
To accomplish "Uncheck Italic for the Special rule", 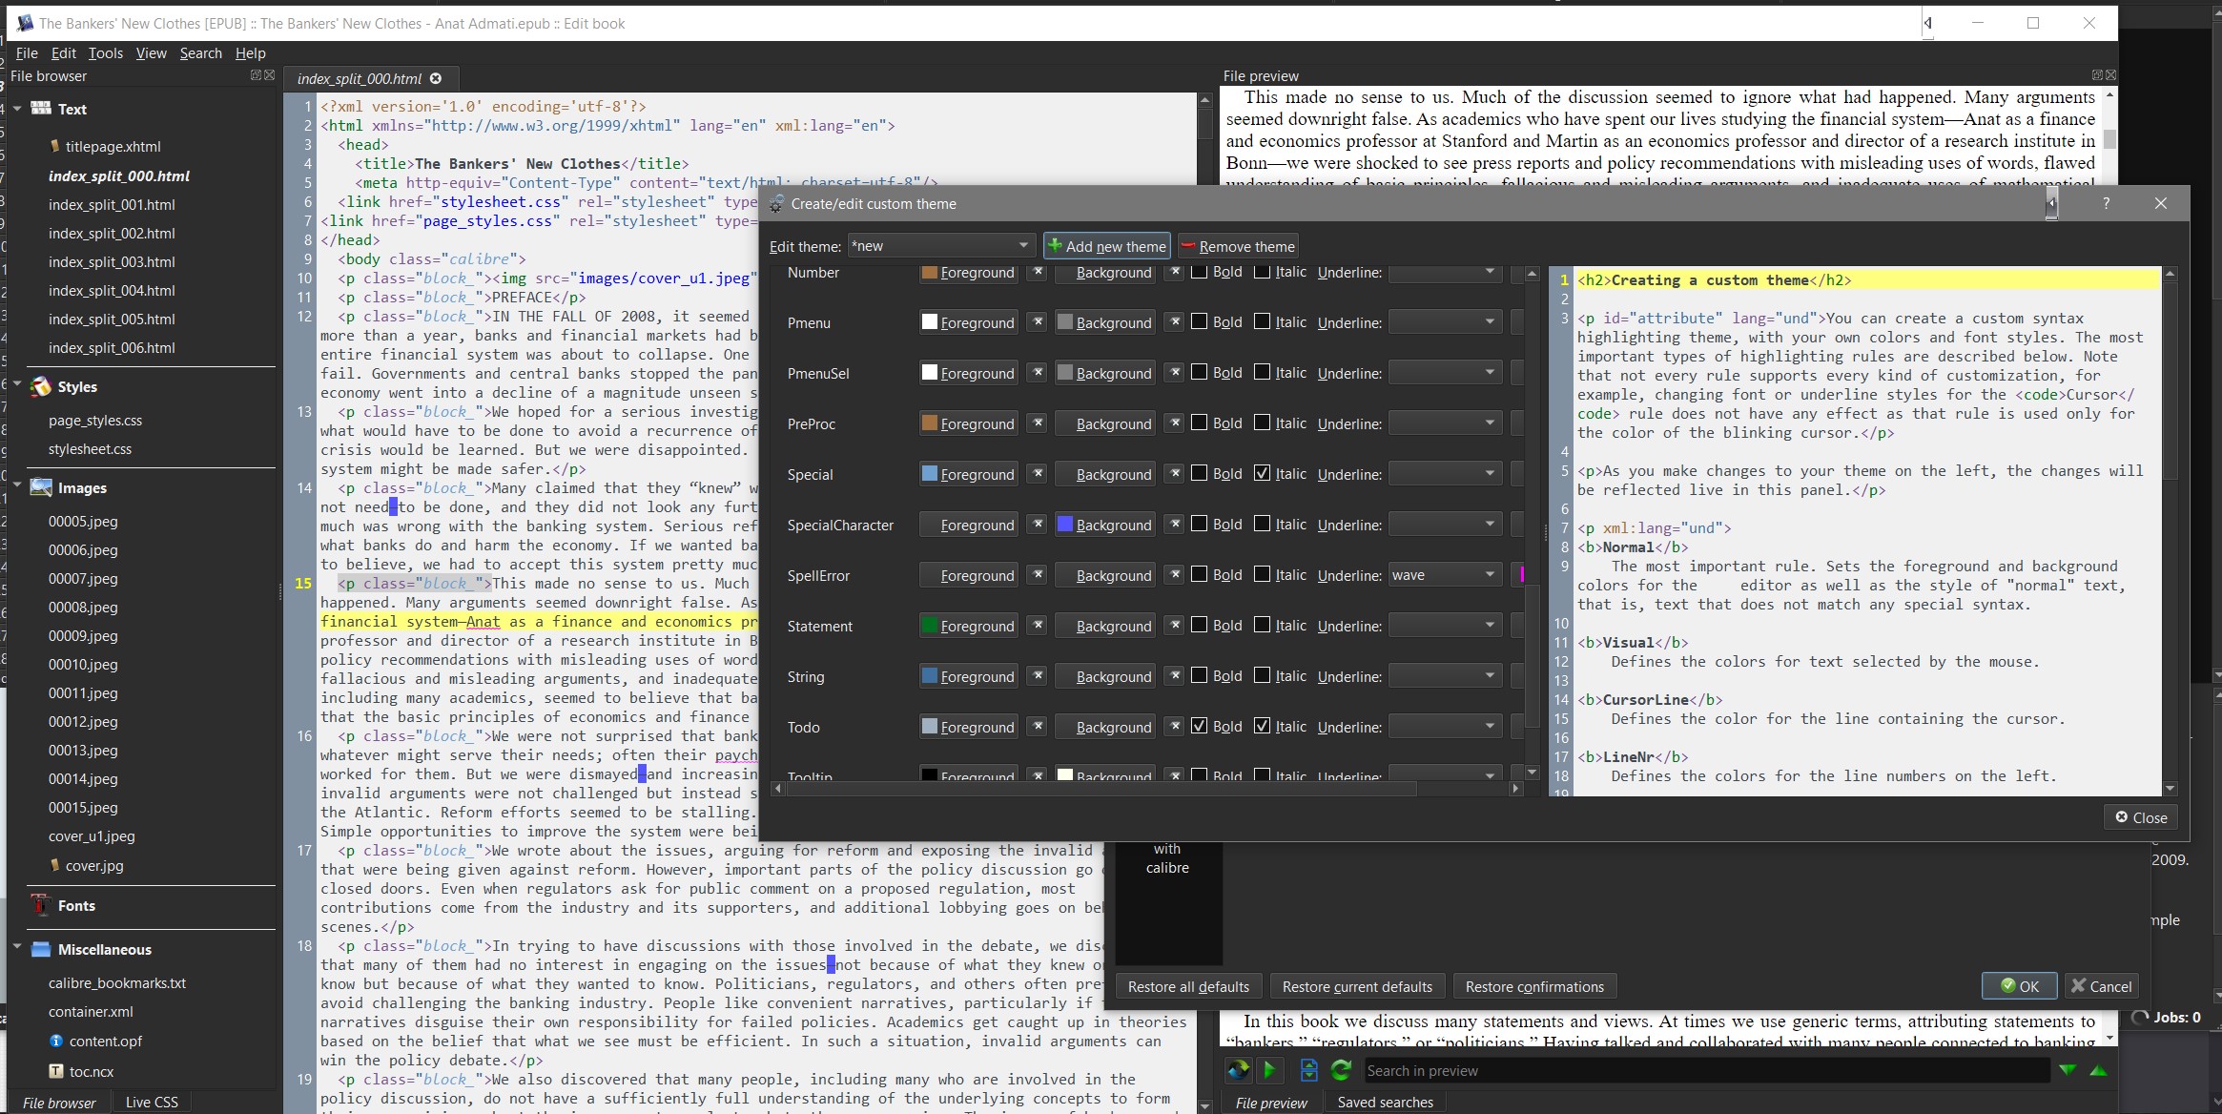I will 1262,474.
